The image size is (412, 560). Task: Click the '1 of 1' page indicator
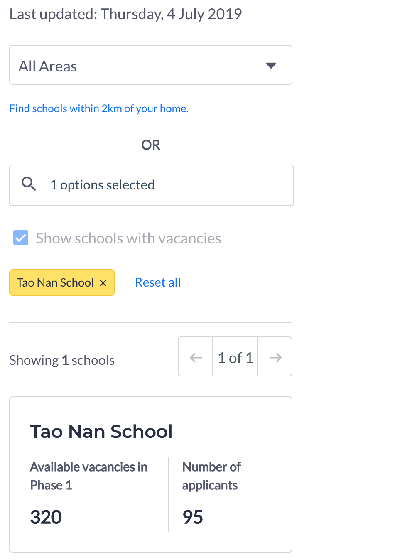(235, 358)
